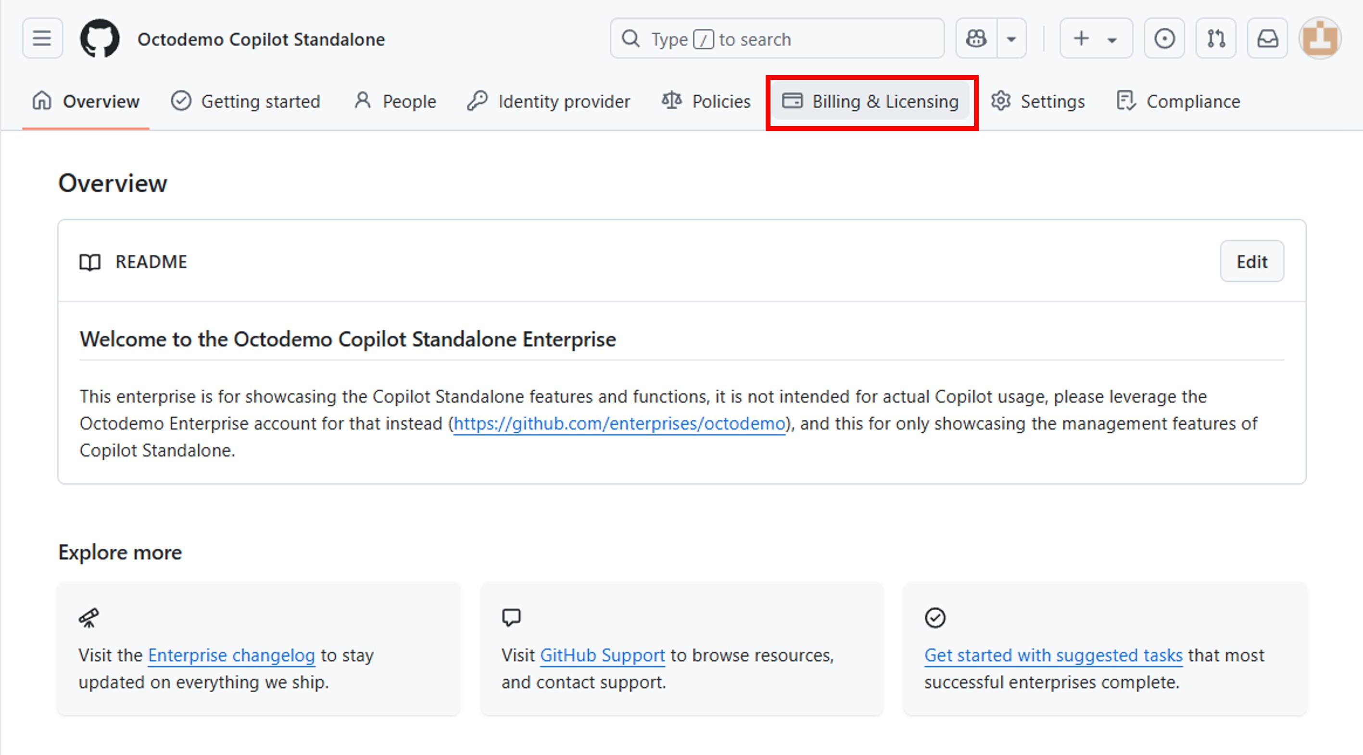
Task: Click the GitHub Octocat logo
Action: [x=100, y=38]
